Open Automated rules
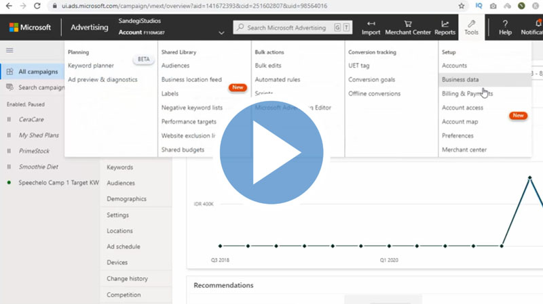Image resolution: width=543 pixels, height=304 pixels. point(278,79)
